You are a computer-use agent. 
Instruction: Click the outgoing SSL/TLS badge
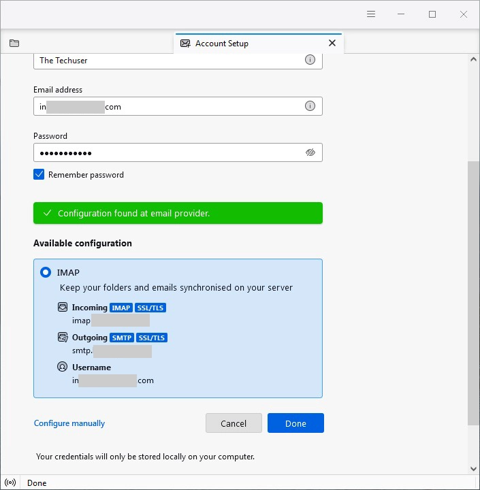pos(152,338)
